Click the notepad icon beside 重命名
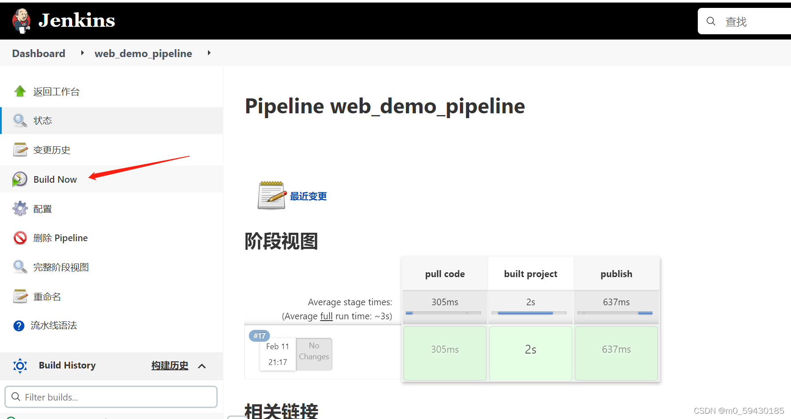791x419 pixels. pyautogui.click(x=20, y=296)
